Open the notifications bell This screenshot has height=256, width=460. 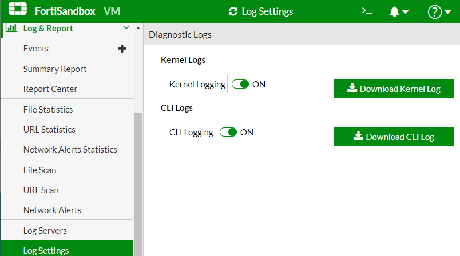pos(399,12)
